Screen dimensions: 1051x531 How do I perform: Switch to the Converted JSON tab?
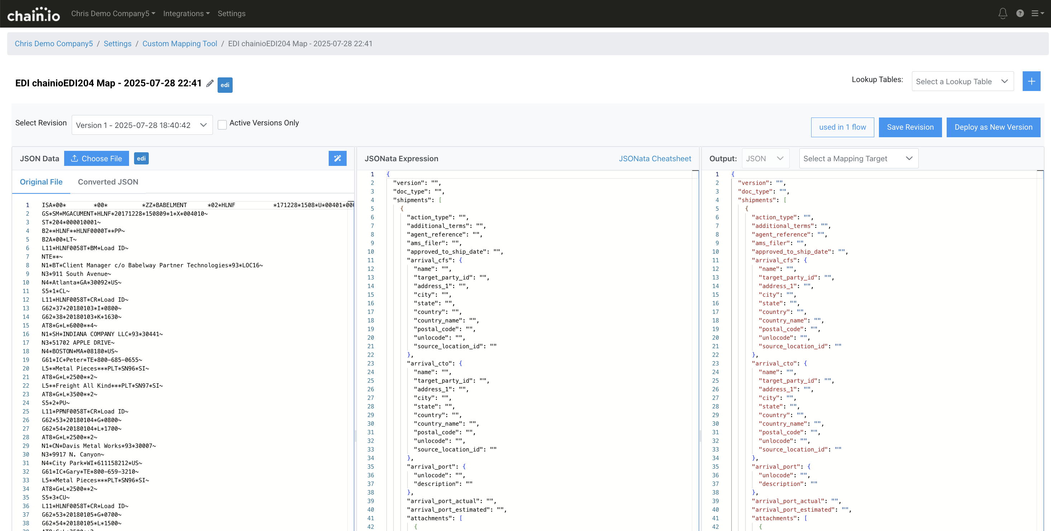coord(108,182)
